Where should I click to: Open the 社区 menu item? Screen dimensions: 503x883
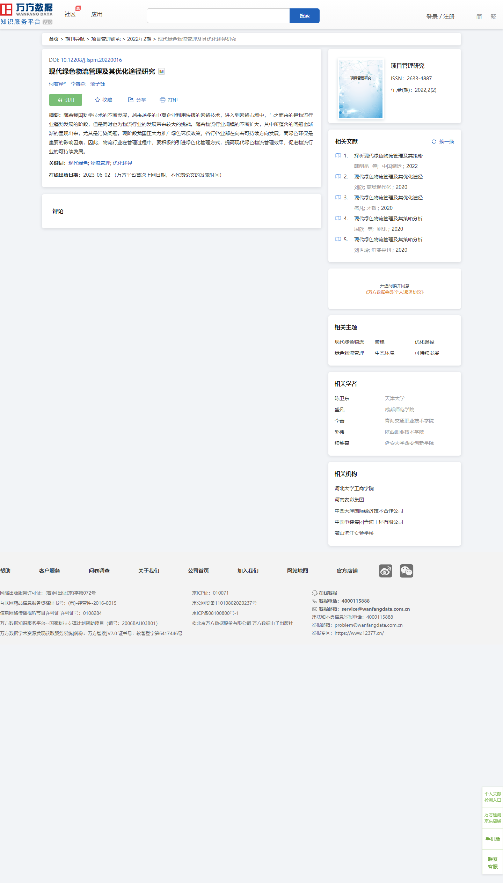coord(70,14)
